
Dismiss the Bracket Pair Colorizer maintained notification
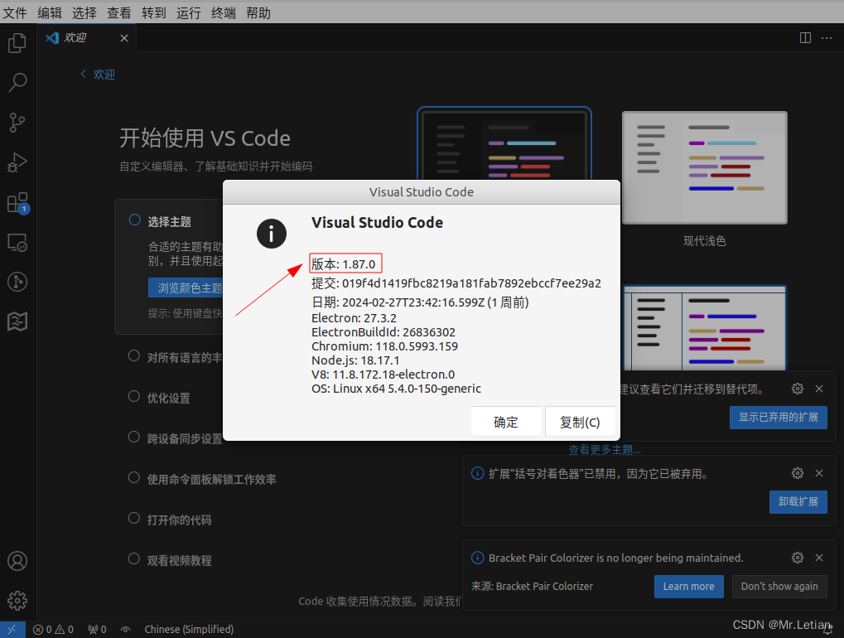(x=819, y=558)
